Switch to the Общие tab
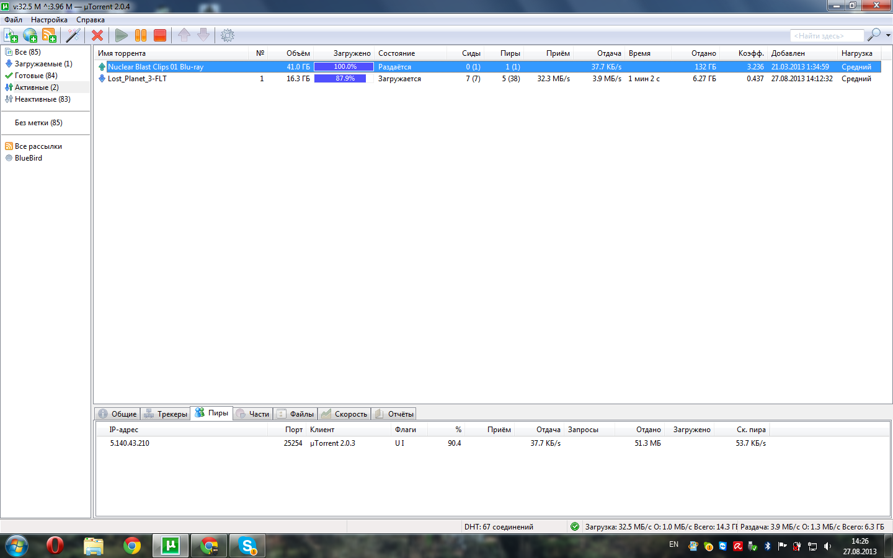 (x=117, y=414)
